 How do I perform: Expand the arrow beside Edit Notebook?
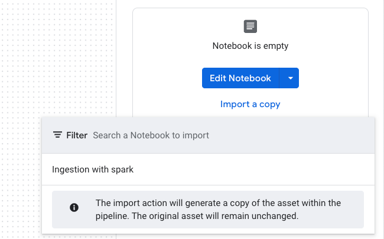(x=290, y=78)
